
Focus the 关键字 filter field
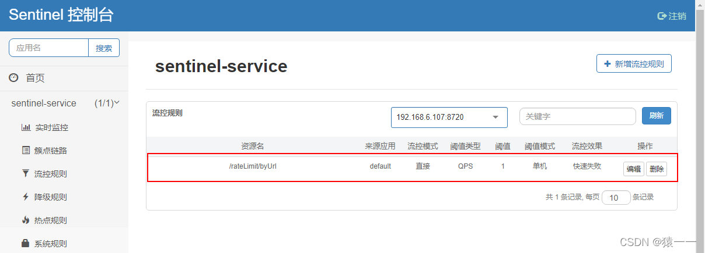578,116
